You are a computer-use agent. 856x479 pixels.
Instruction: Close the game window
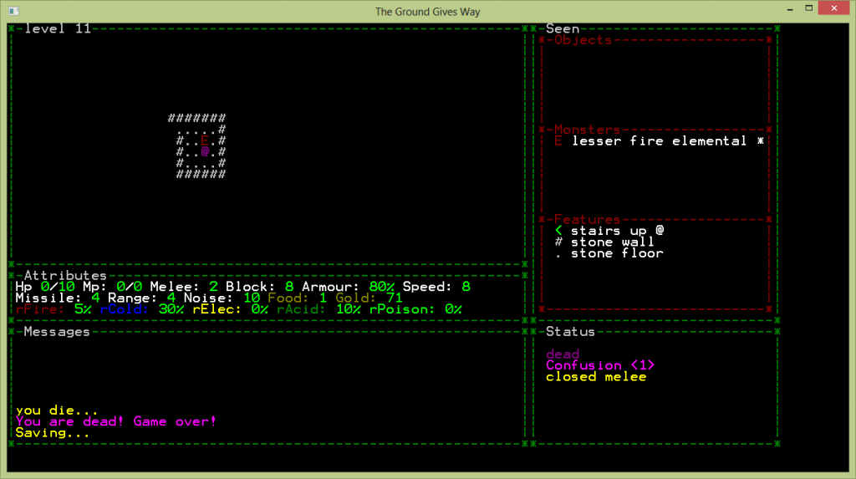[x=833, y=8]
